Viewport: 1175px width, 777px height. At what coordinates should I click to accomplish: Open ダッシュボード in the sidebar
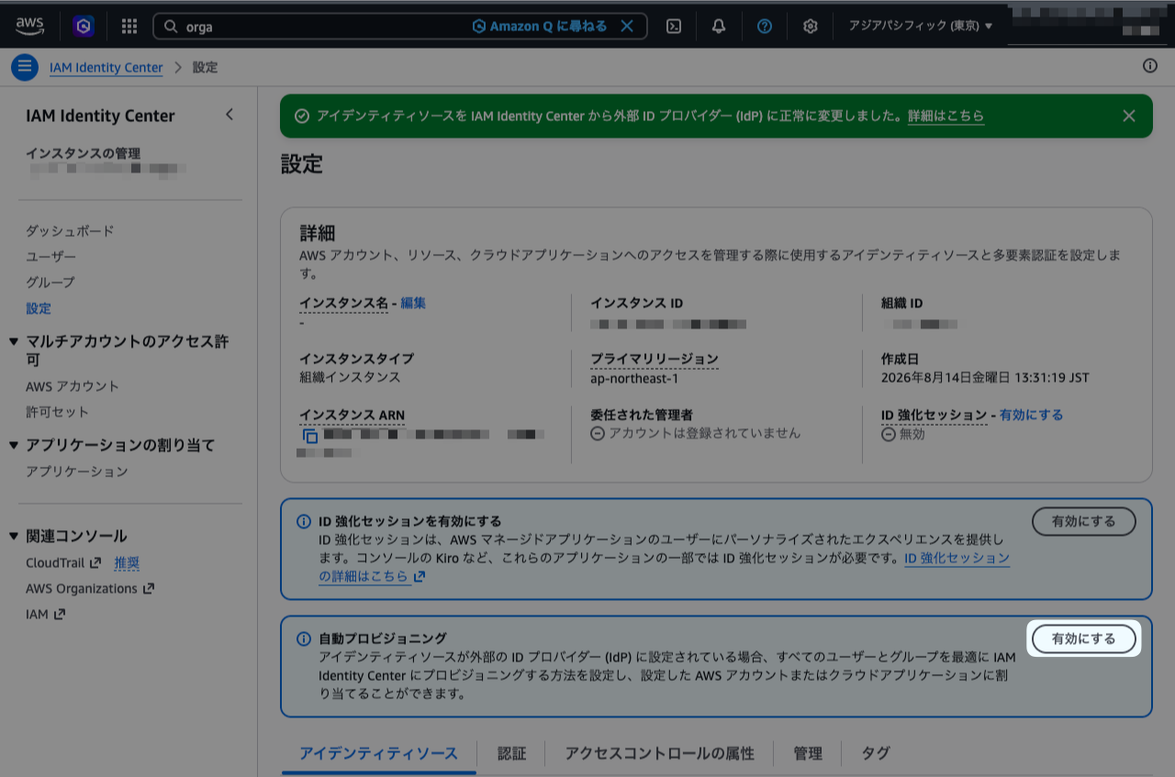click(70, 231)
